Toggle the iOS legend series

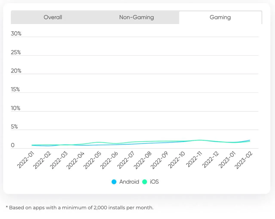point(154,182)
